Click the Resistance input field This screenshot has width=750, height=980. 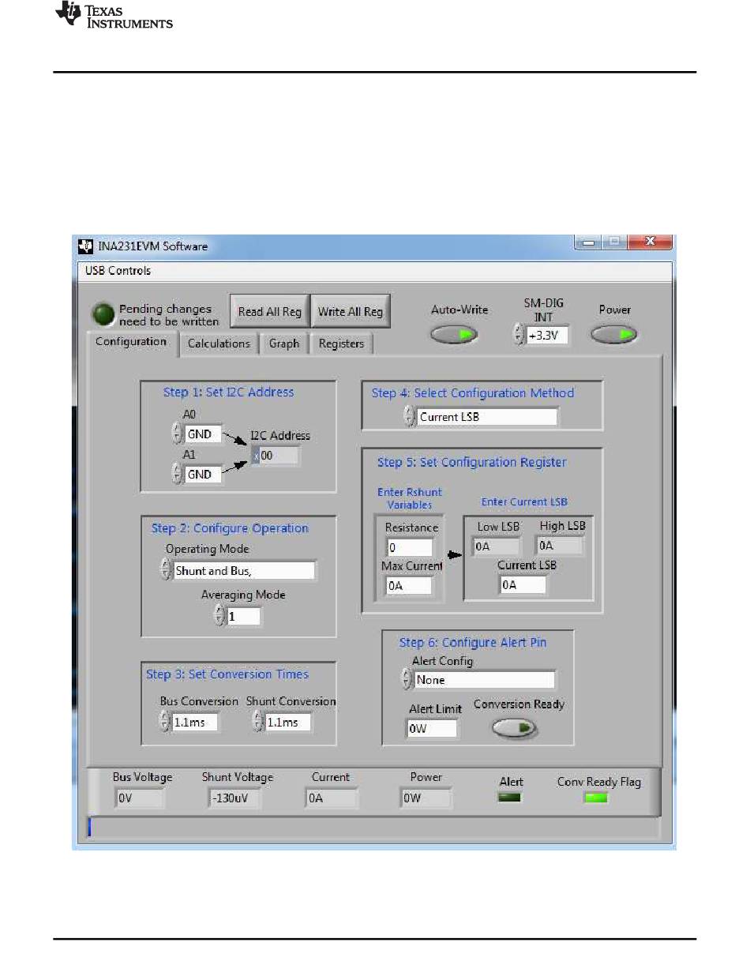(x=410, y=547)
